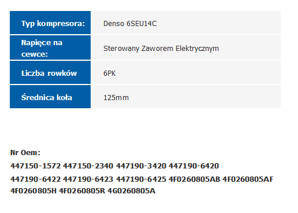
Task: Click OEM number 447190-6425
Action: (141, 179)
